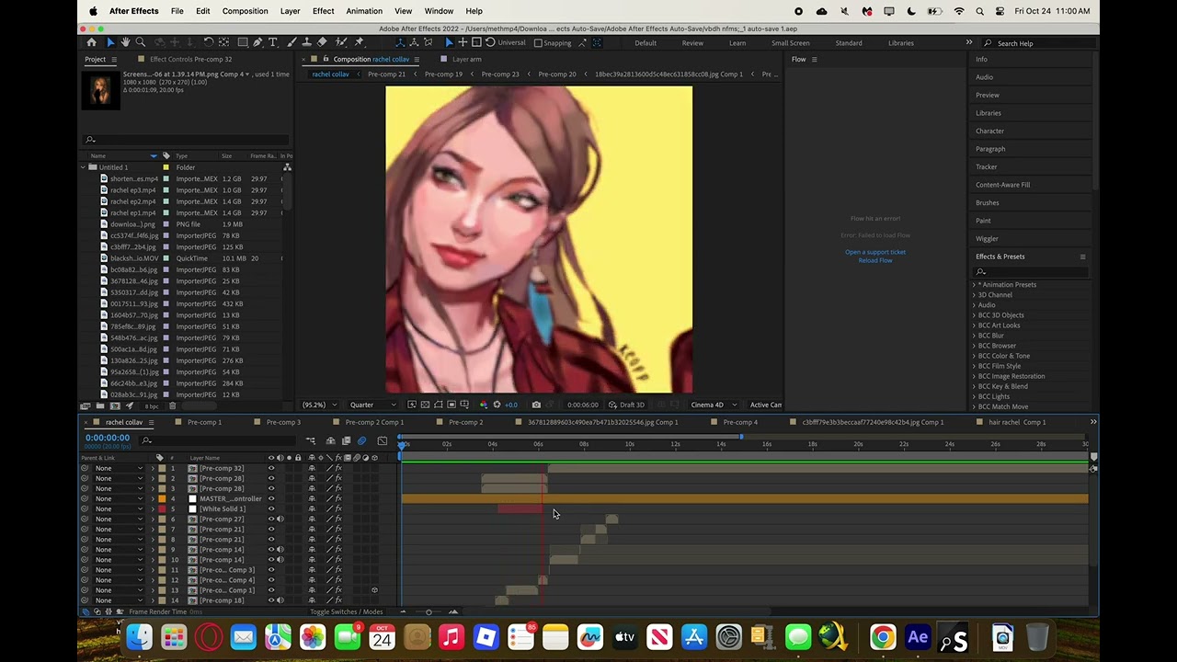Click the Reload Flow link
This screenshot has height=662, width=1177.
tap(875, 260)
